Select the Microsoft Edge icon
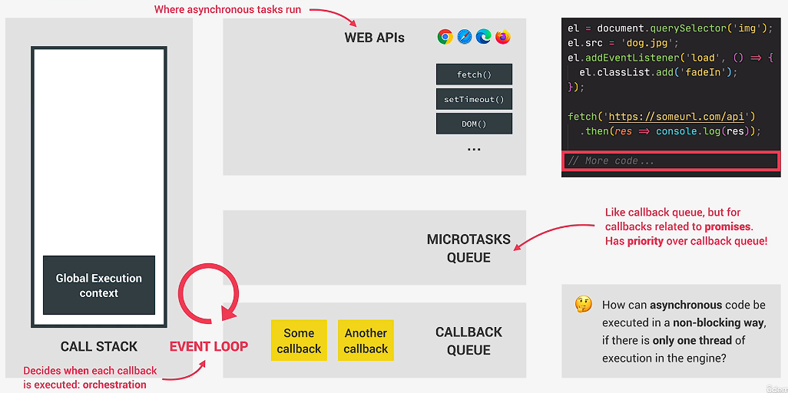 (484, 37)
